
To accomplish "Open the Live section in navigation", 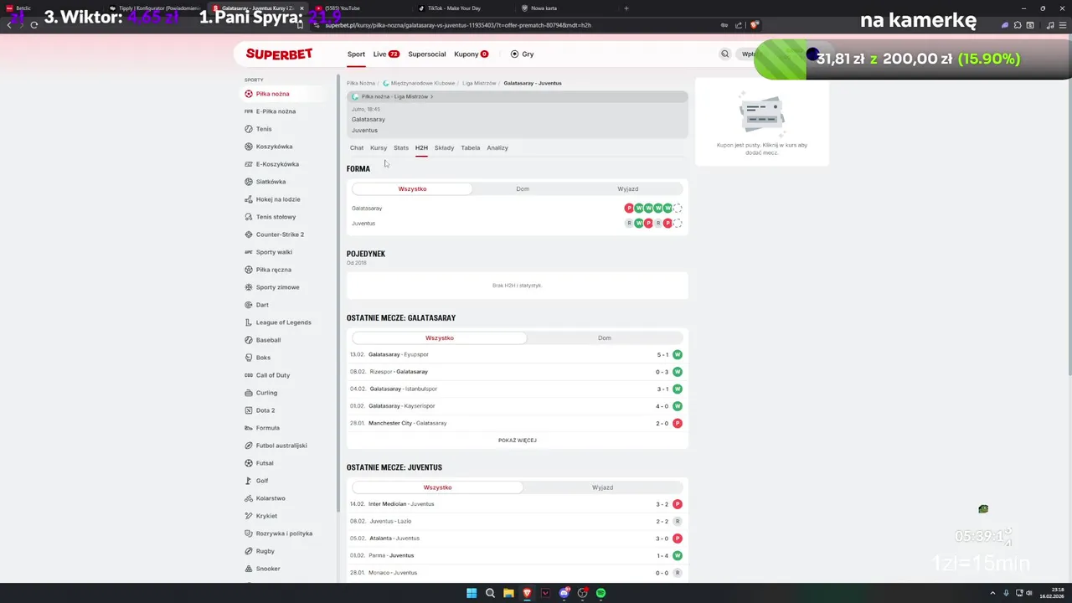I will (386, 54).
